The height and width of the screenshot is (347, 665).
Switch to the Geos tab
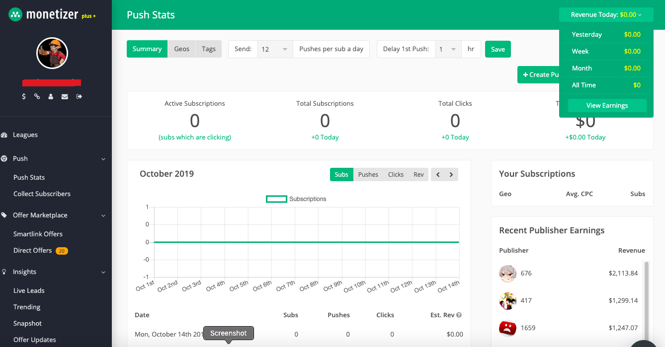pos(182,49)
